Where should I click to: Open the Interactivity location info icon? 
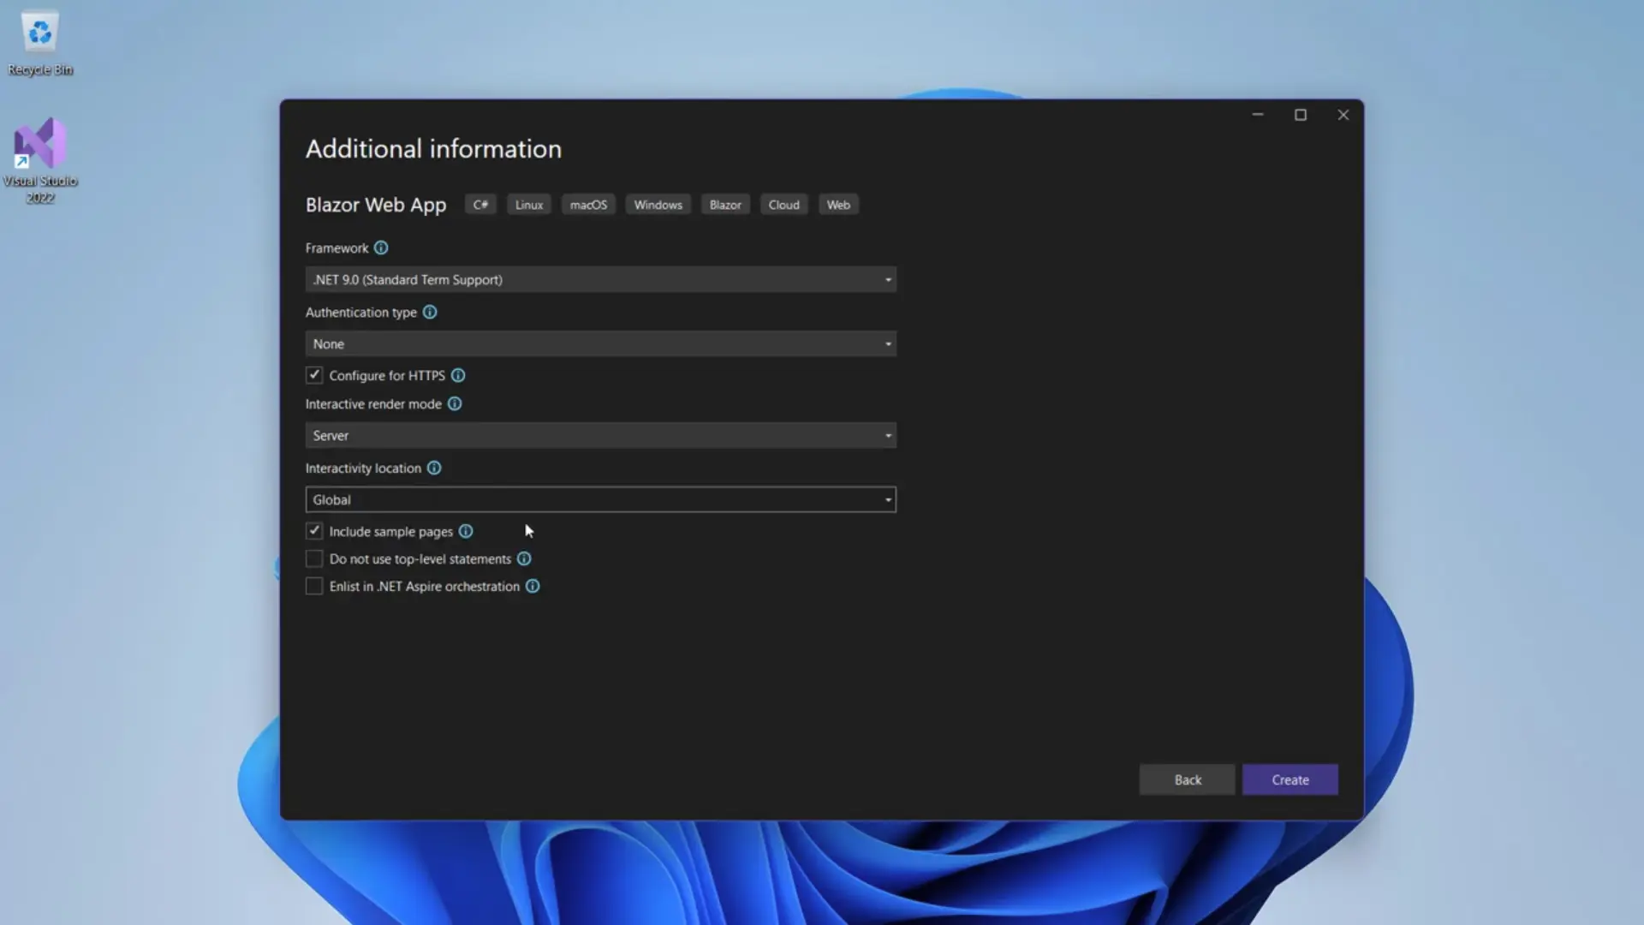(x=434, y=468)
